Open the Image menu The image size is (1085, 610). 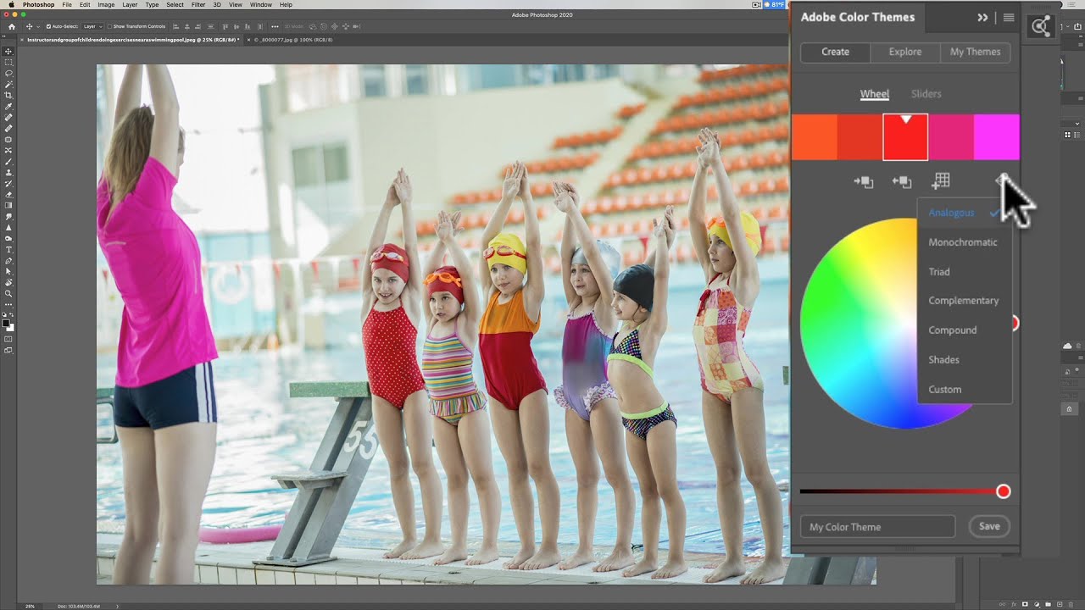click(106, 4)
